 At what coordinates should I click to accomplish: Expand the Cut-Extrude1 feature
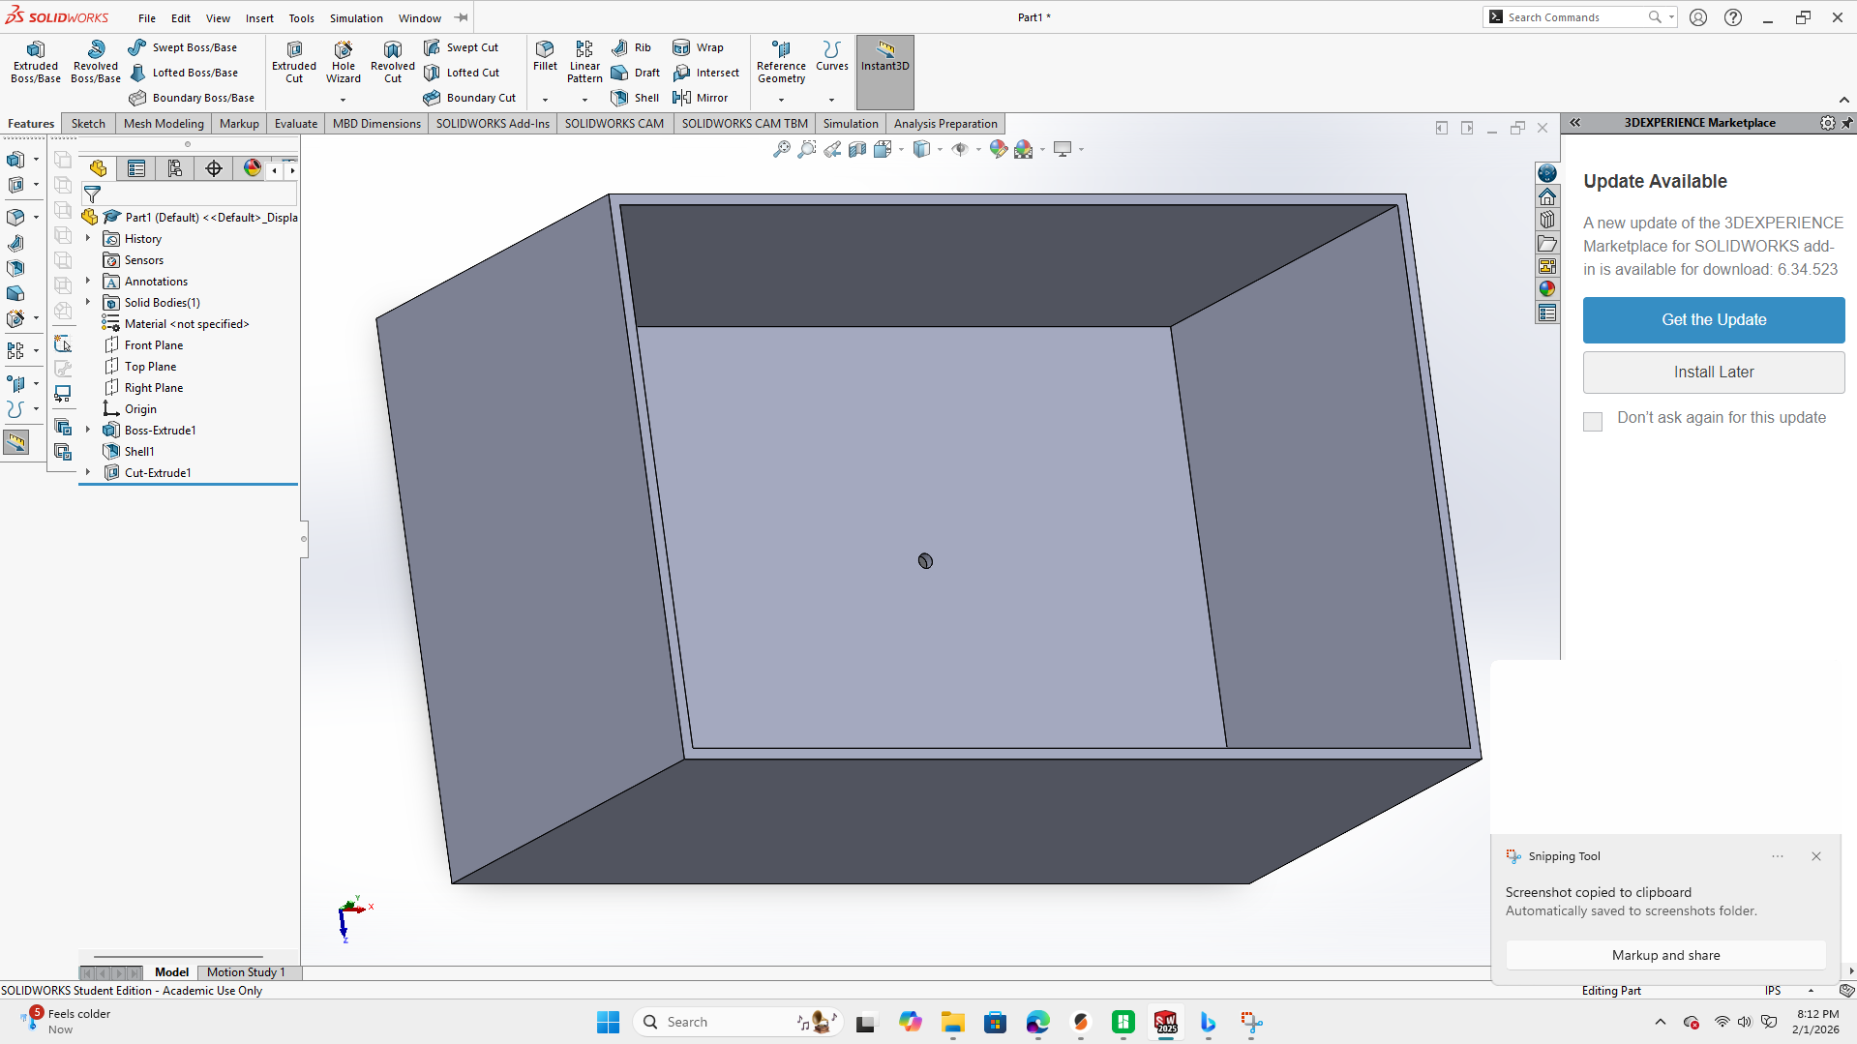(88, 472)
